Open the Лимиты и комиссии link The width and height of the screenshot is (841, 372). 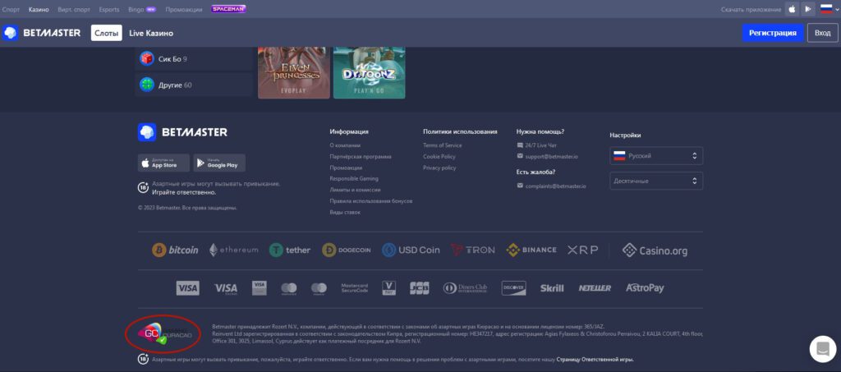click(355, 190)
